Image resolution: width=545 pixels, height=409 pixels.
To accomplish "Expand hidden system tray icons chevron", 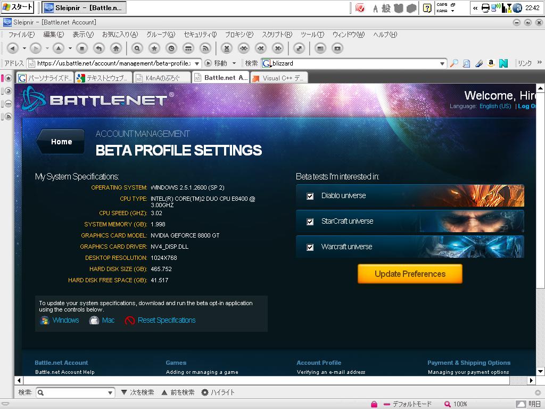I will (x=475, y=8).
